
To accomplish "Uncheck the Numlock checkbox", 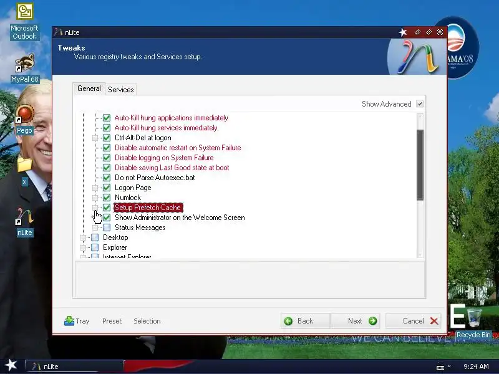I will [x=107, y=198].
